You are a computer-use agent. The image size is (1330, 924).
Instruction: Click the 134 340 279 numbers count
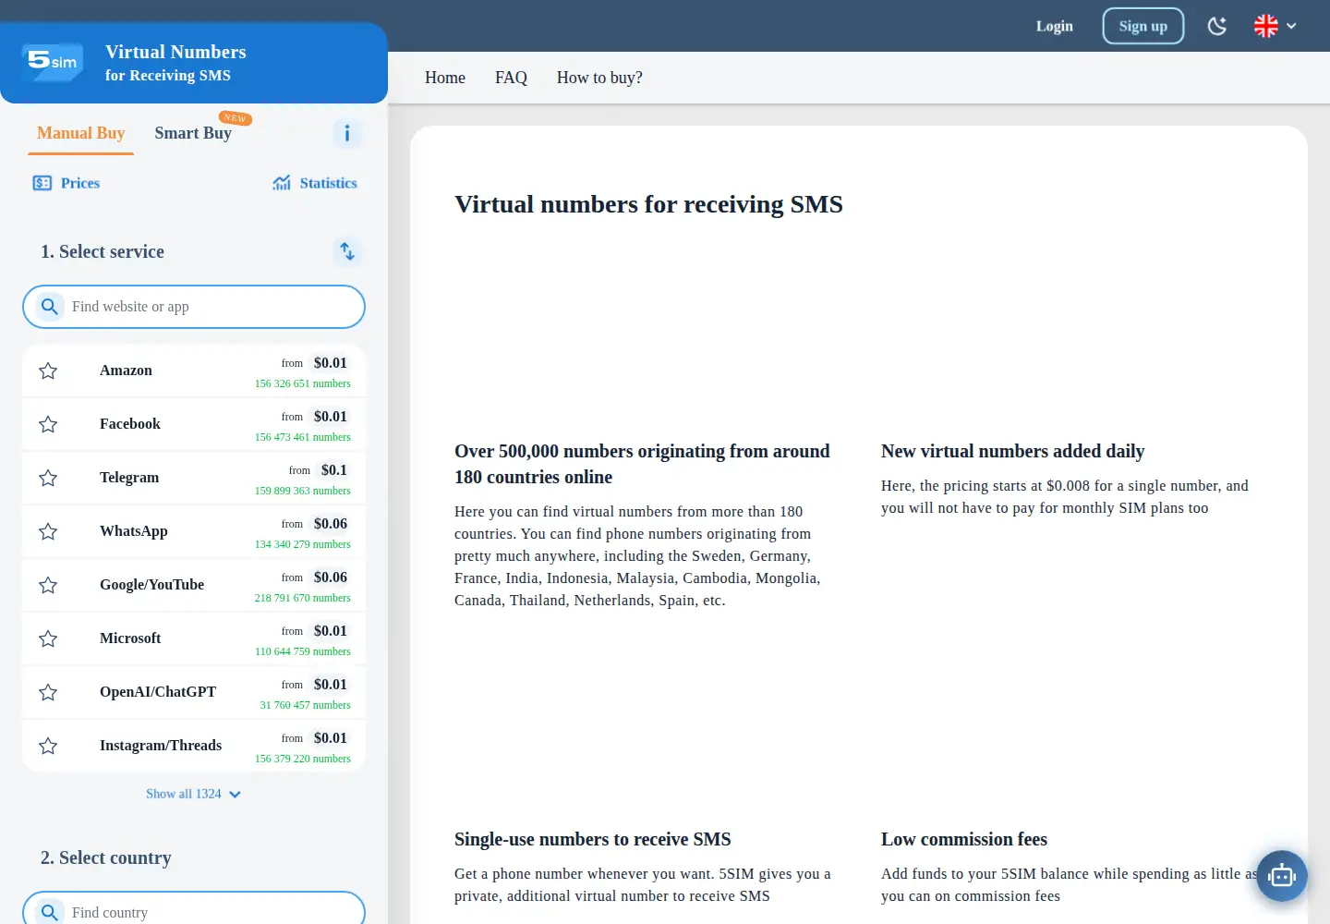[x=303, y=544]
